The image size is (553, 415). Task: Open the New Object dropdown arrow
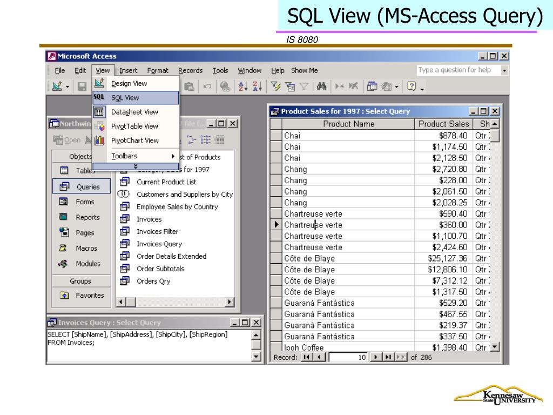(397, 87)
